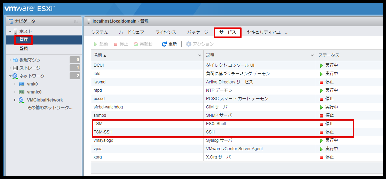Expand the vmnic0 tree node

tap(15, 92)
